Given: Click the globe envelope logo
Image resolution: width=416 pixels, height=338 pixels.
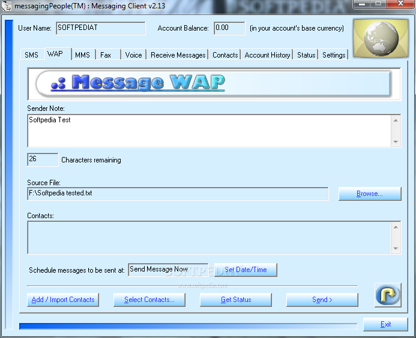Looking at the screenshot, I should 381,38.
